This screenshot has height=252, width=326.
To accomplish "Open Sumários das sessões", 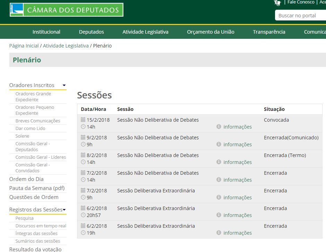I will (38, 241).
